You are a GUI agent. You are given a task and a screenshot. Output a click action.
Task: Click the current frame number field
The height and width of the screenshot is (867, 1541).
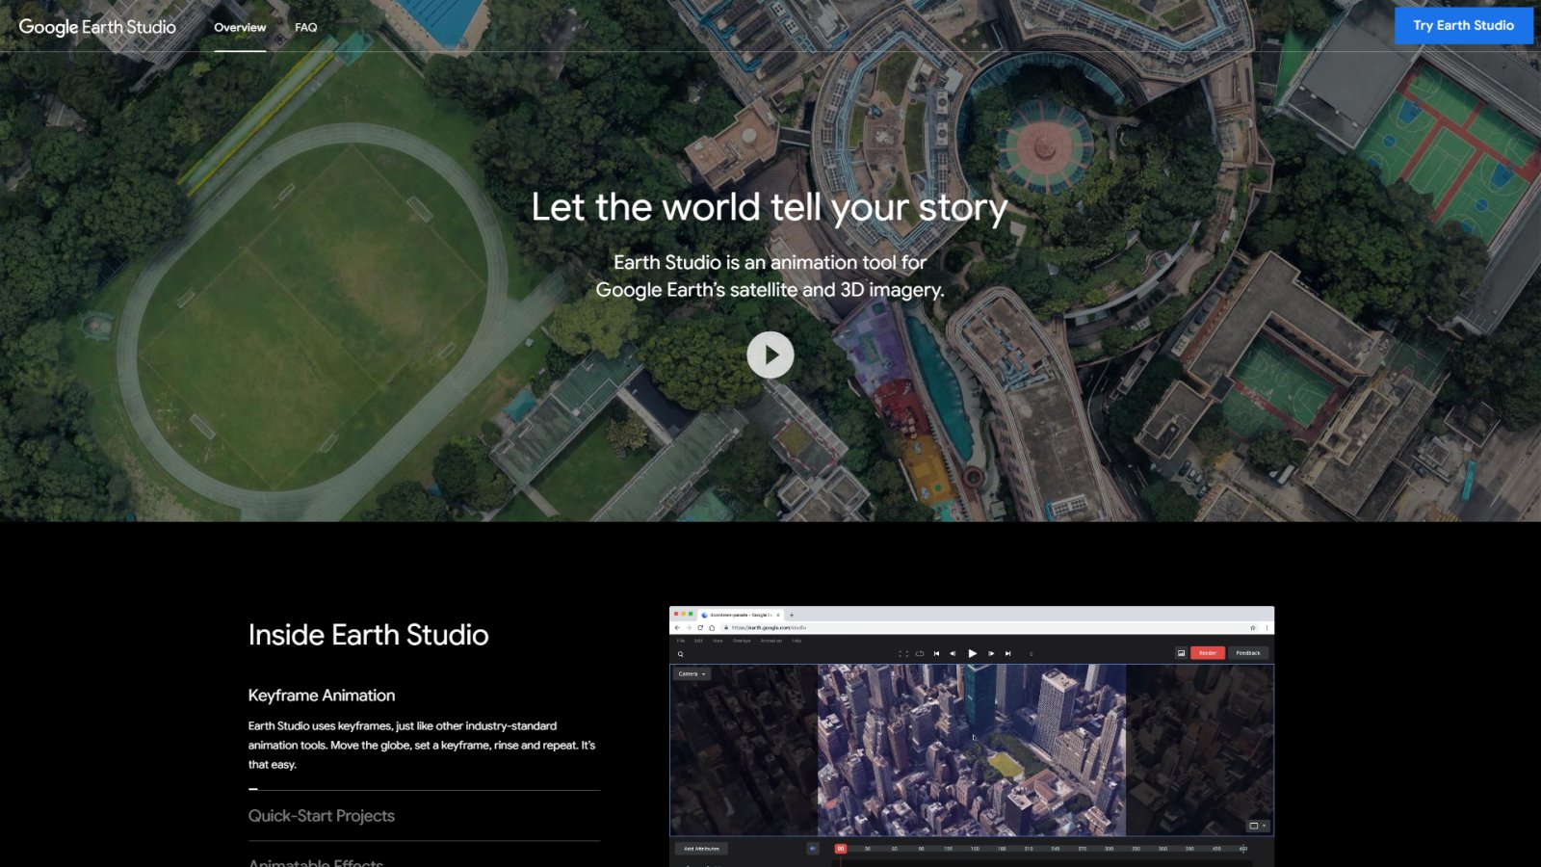(1032, 654)
